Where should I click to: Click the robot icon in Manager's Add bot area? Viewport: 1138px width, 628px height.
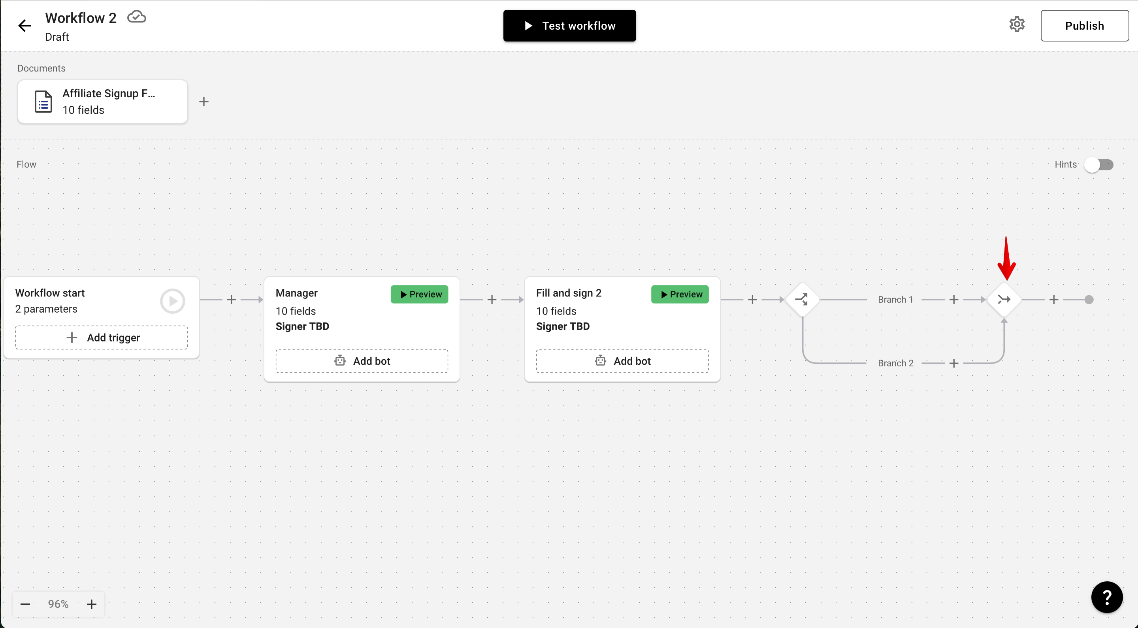[x=339, y=360]
